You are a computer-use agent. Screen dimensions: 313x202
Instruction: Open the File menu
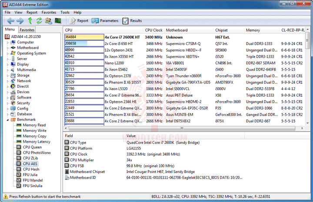[x=7, y=12]
